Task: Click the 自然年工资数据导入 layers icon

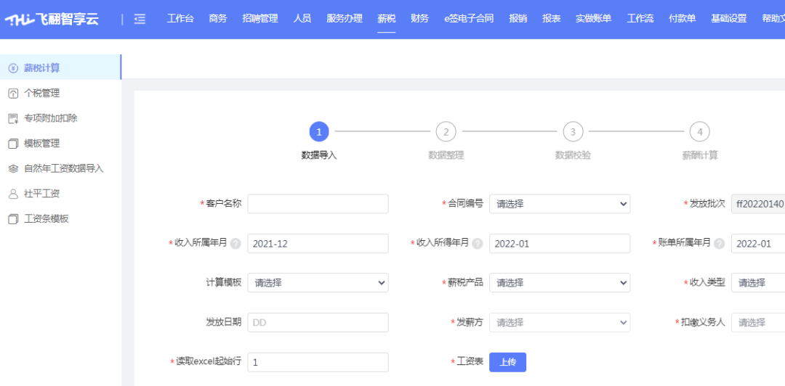Action: (x=14, y=168)
